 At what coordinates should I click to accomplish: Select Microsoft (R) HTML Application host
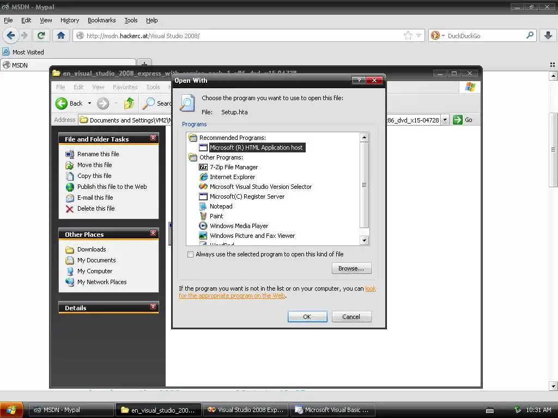point(256,147)
